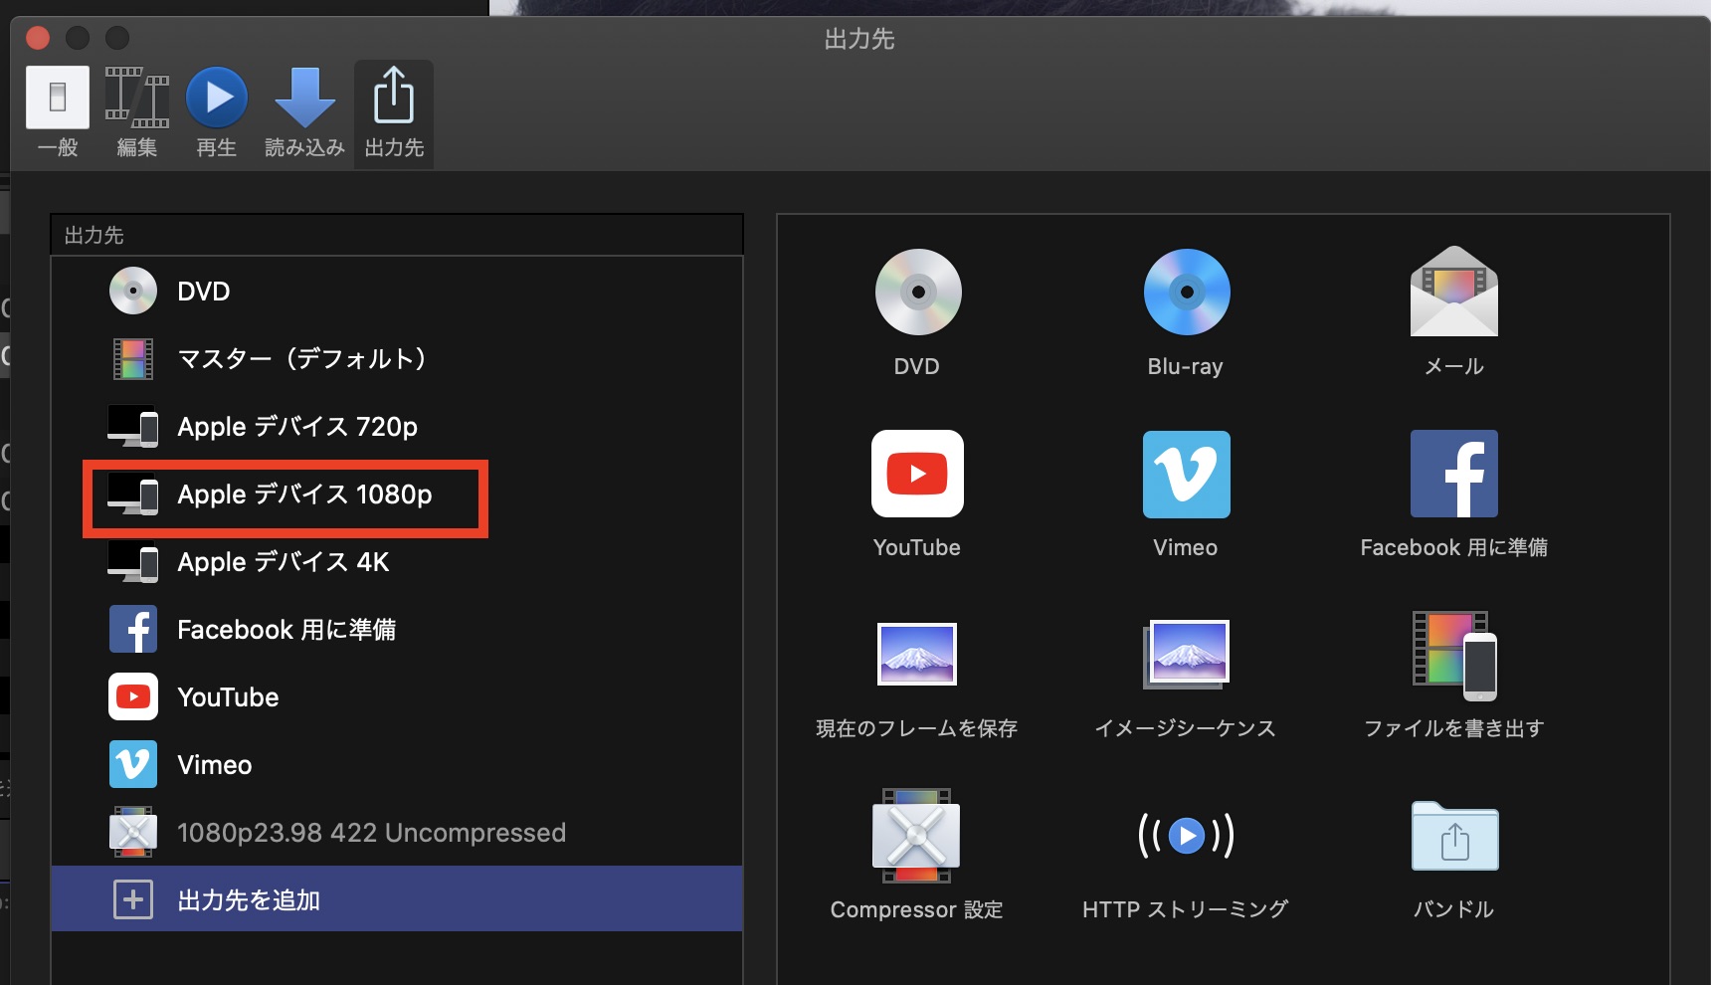Select the Apple デバイス 1080p device icon
This screenshot has width=1711, height=985.
click(x=133, y=493)
